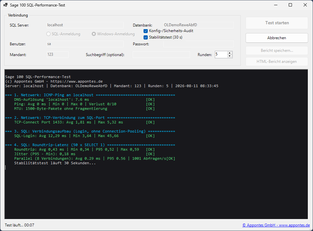Maximize the Sage 100 SQL-Performance-Test window
The height and width of the screenshot is (231, 313).
pyautogui.click(x=290, y=5)
